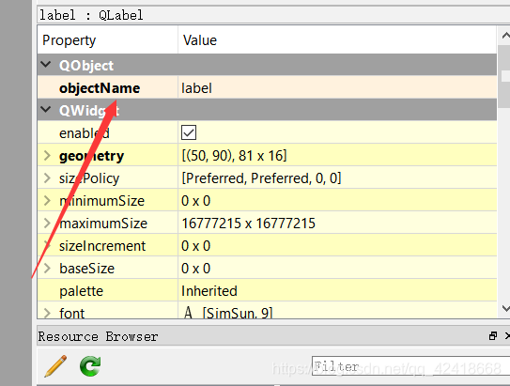Select the objectName property row
Viewport: 510px width, 386px height.
click(267, 88)
